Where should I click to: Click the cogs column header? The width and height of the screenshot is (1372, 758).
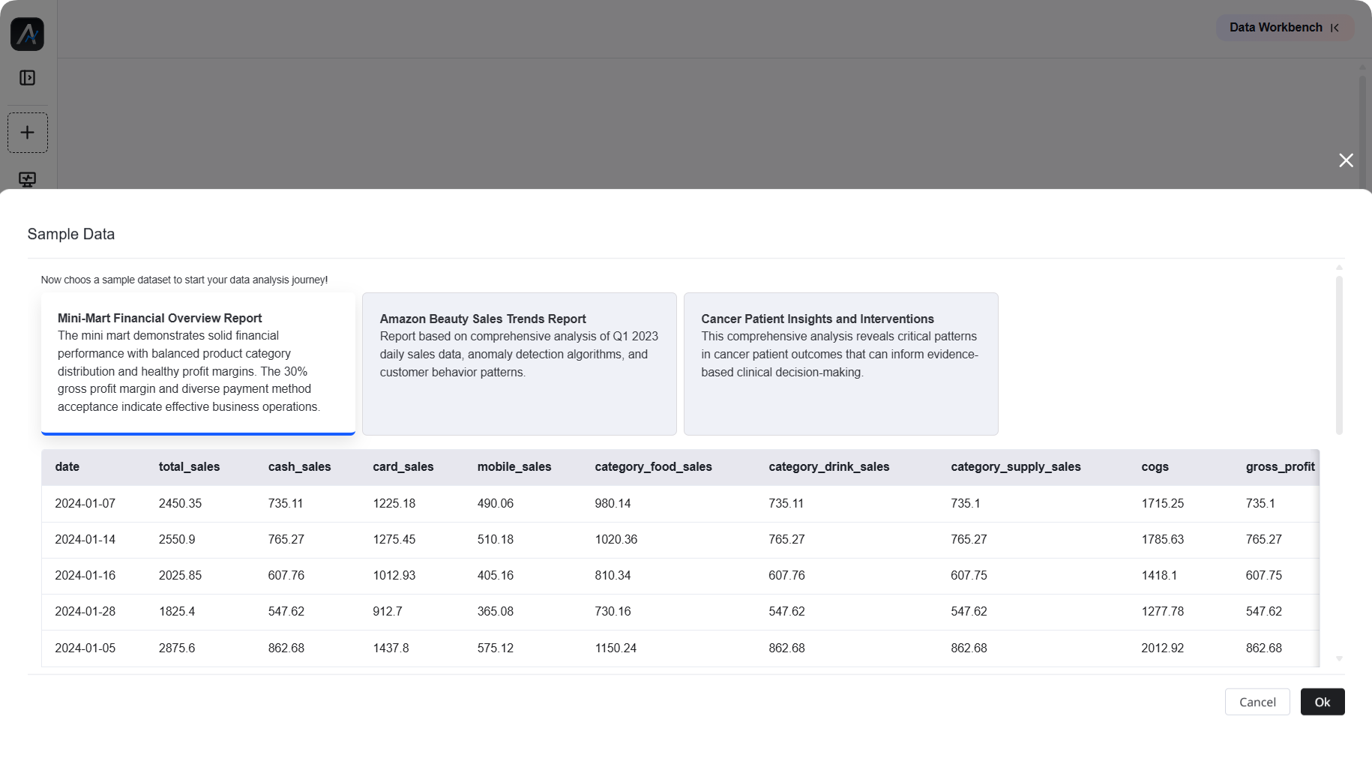click(x=1155, y=466)
